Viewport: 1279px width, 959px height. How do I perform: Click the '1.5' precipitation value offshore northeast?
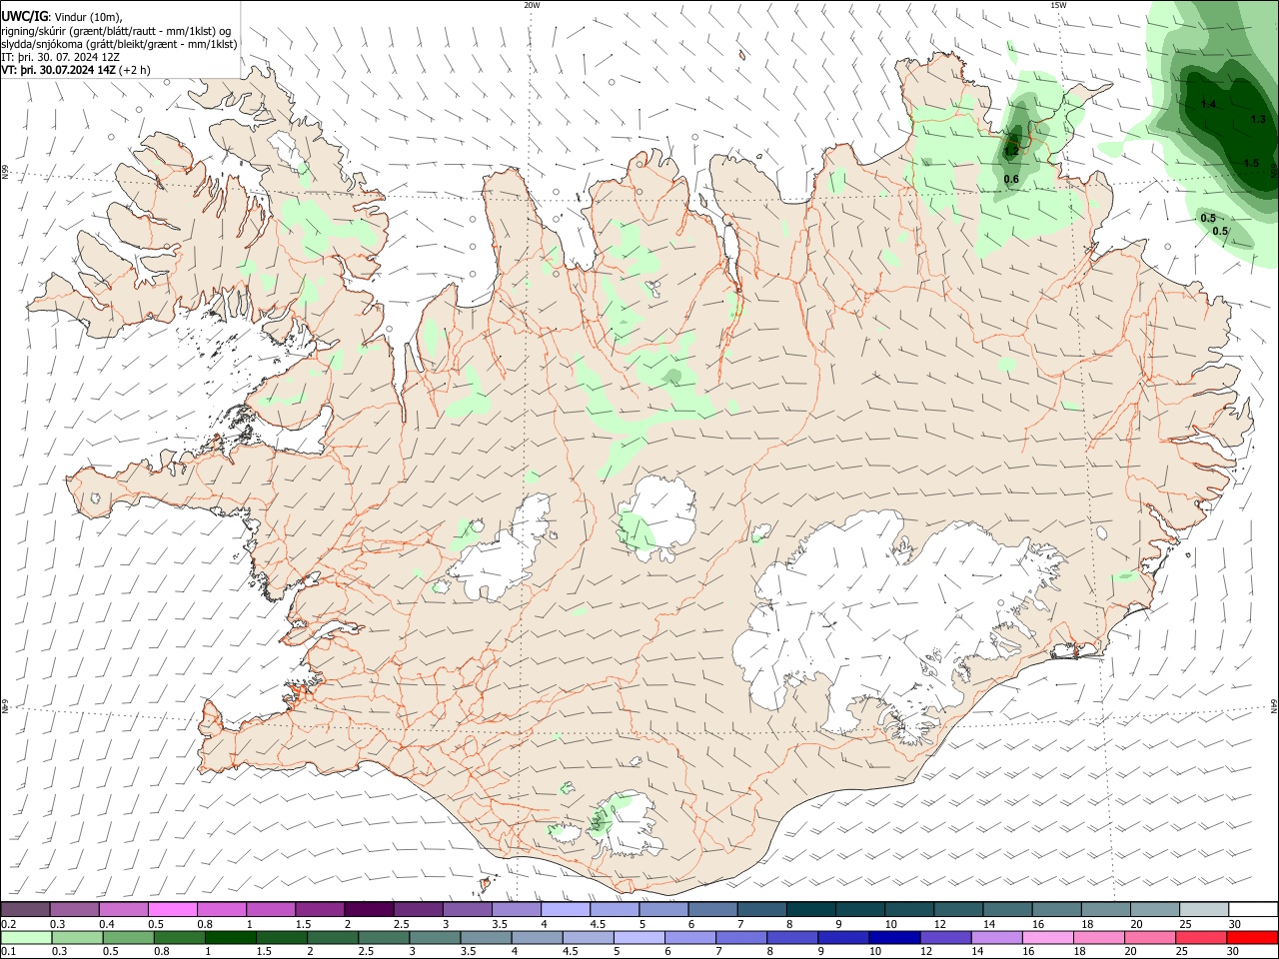pos(1251,163)
